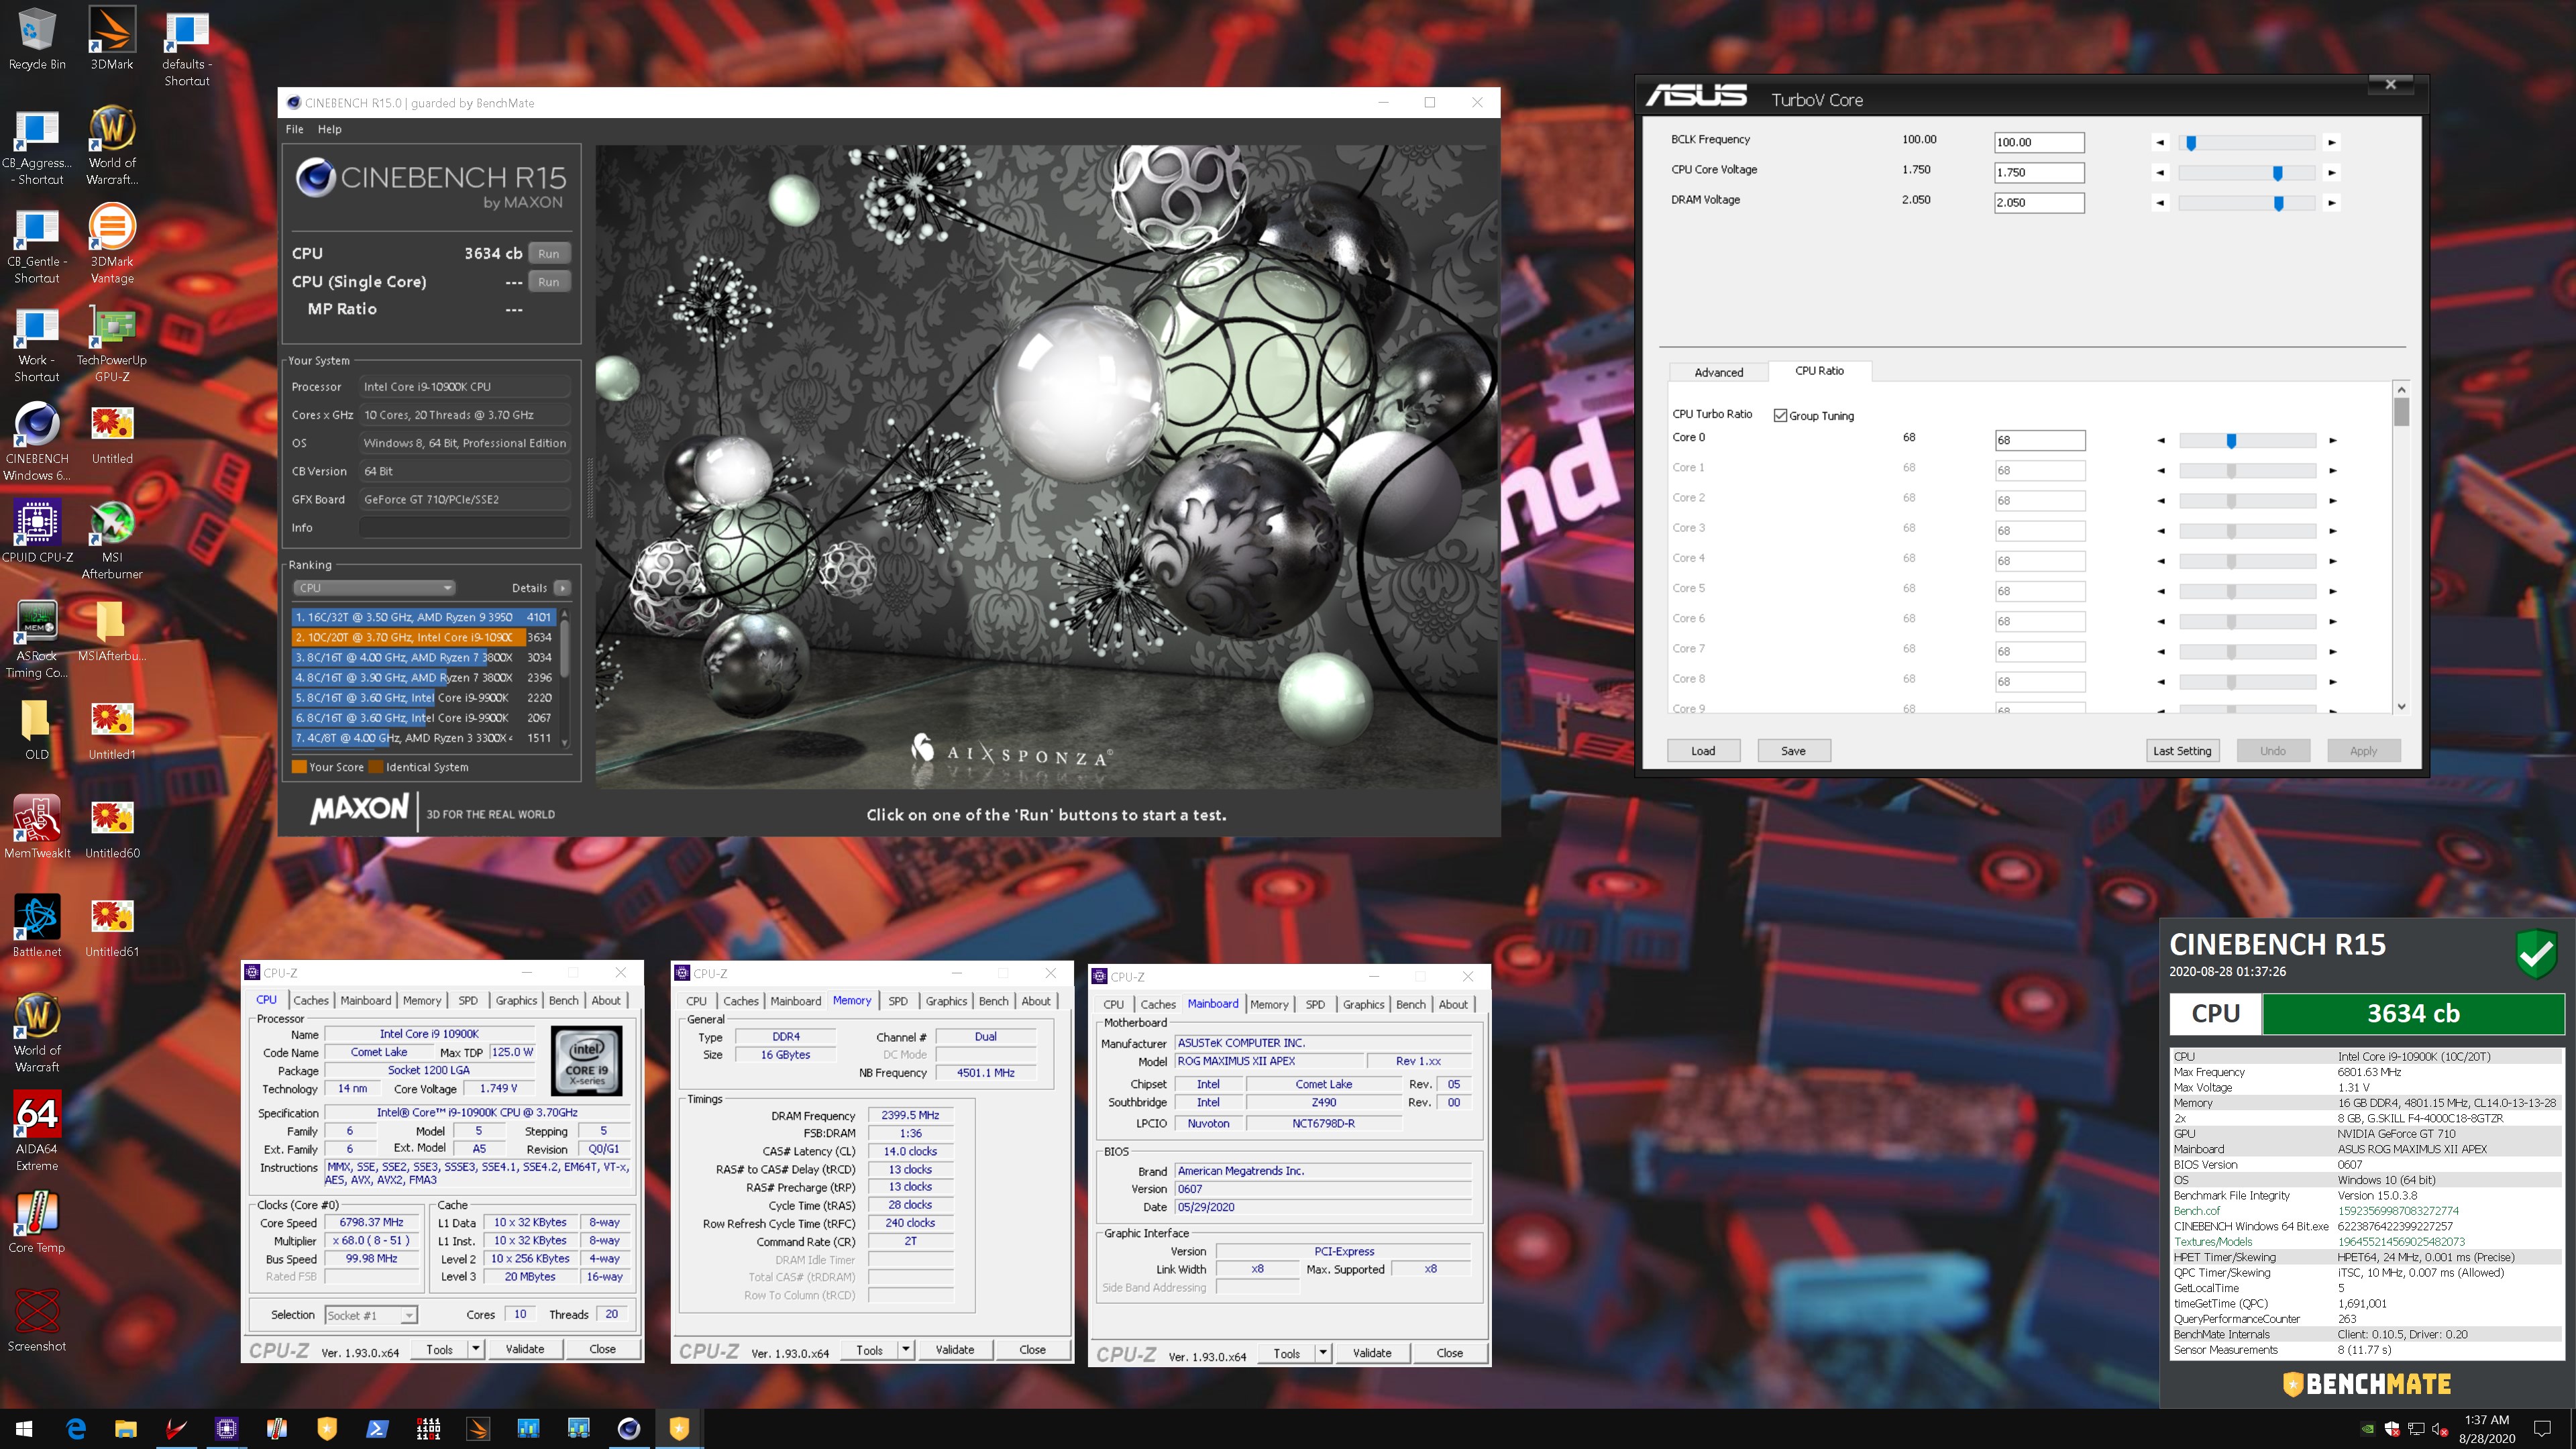
Task: Open the Battle.net desktop icon
Action: pyautogui.click(x=37, y=925)
